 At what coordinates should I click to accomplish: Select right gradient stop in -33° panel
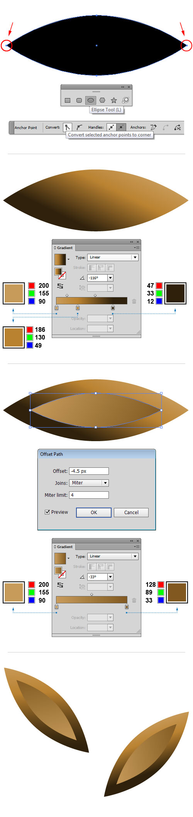pyautogui.click(x=127, y=606)
